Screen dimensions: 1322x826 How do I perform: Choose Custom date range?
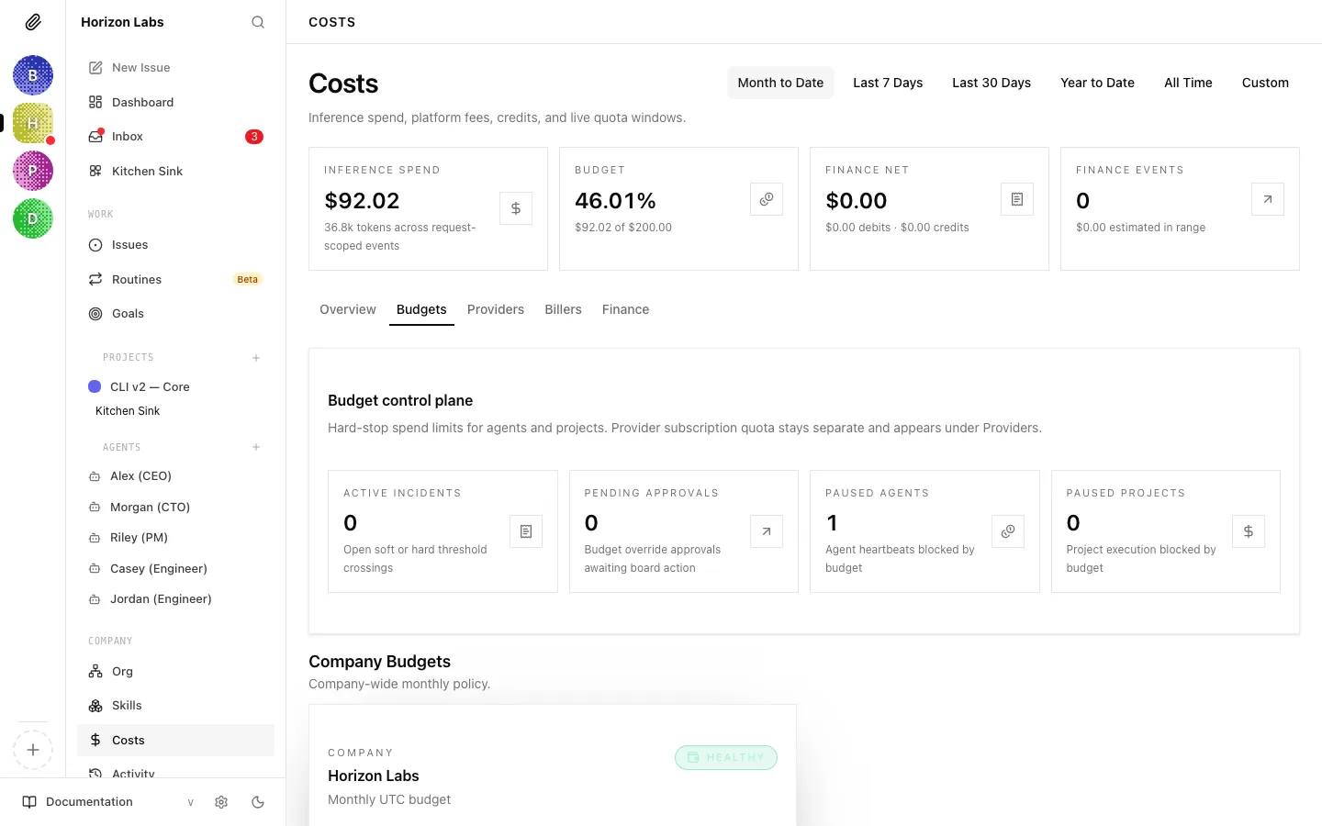coord(1265,83)
